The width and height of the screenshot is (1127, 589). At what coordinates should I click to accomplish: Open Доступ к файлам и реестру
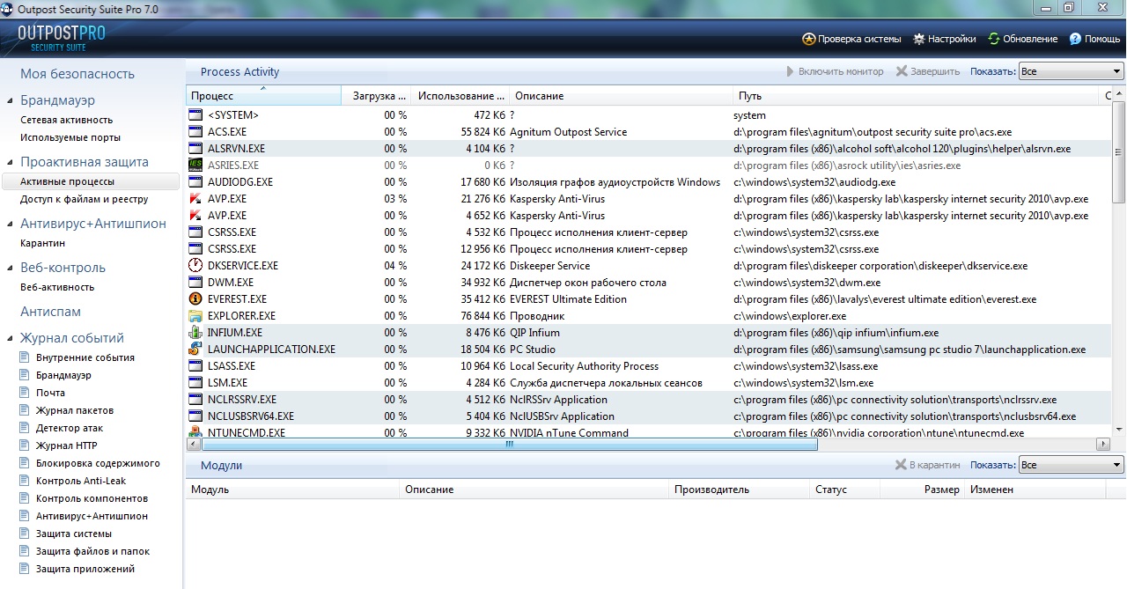click(85, 199)
